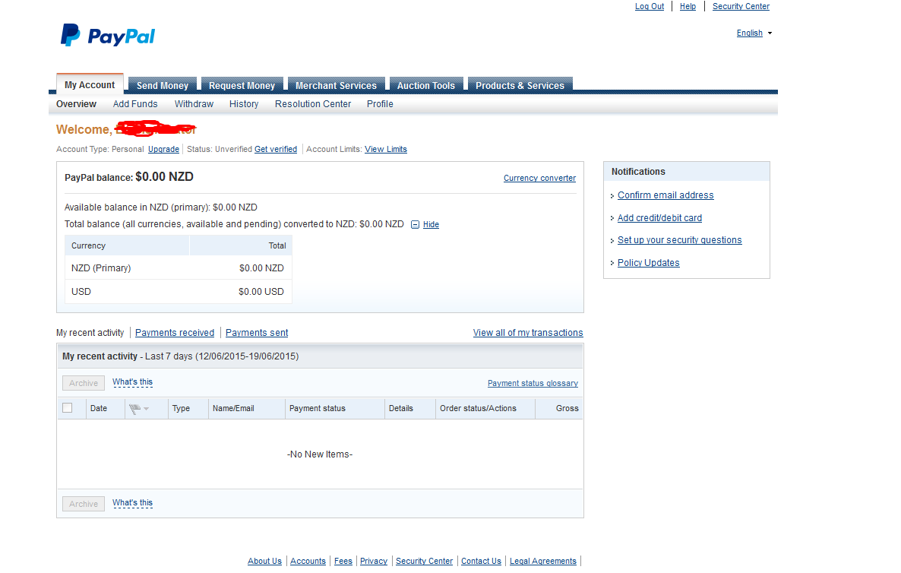901x573 pixels.
Task: Open Merchant Services tab
Action: (336, 85)
